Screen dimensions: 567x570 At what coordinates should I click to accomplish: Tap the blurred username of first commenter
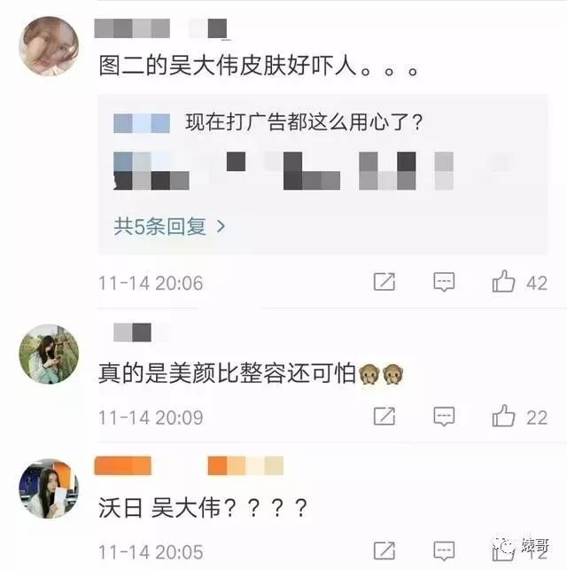pyautogui.click(x=161, y=28)
